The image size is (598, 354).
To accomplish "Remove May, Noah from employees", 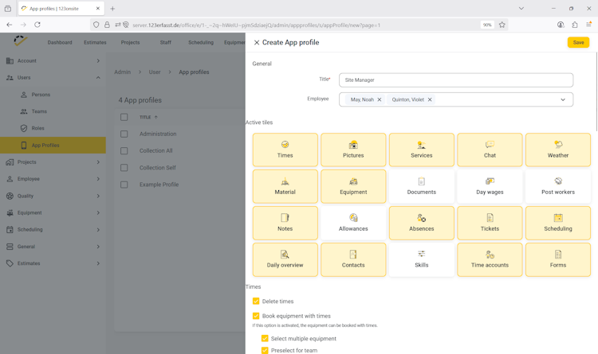I will click(x=379, y=99).
